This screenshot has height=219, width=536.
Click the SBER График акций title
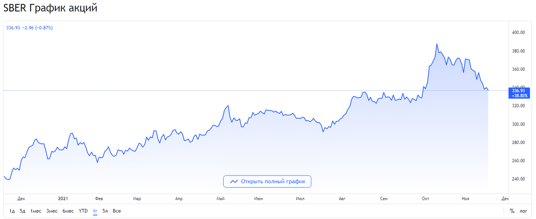[50, 8]
